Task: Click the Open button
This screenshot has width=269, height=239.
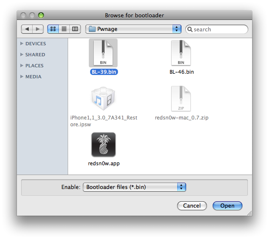Action: coord(227,206)
